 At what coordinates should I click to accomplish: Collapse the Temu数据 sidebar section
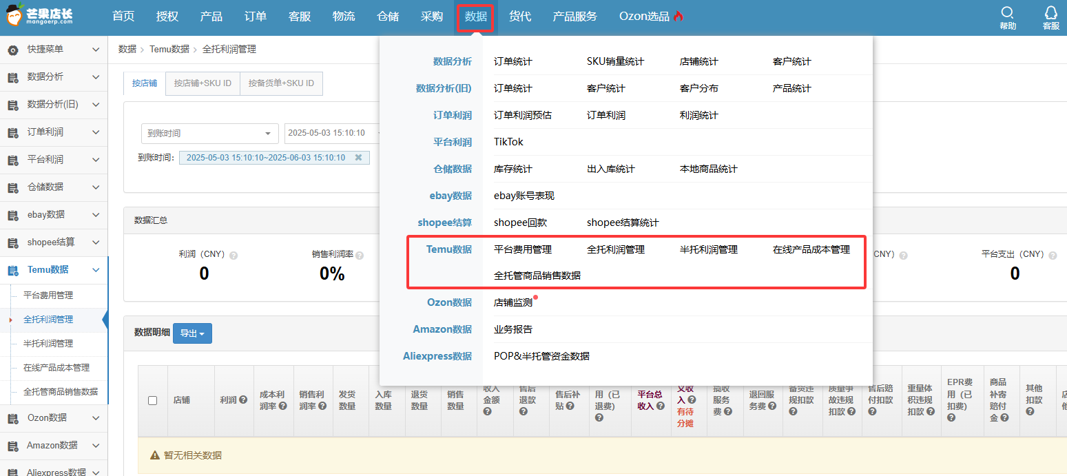(96, 270)
